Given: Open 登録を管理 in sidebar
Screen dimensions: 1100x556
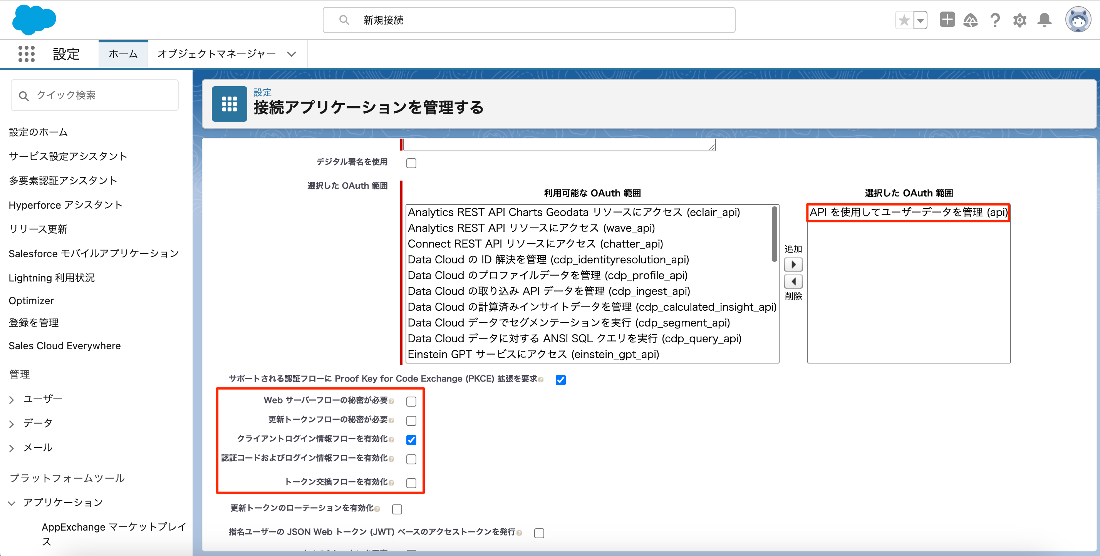Looking at the screenshot, I should pyautogui.click(x=34, y=323).
